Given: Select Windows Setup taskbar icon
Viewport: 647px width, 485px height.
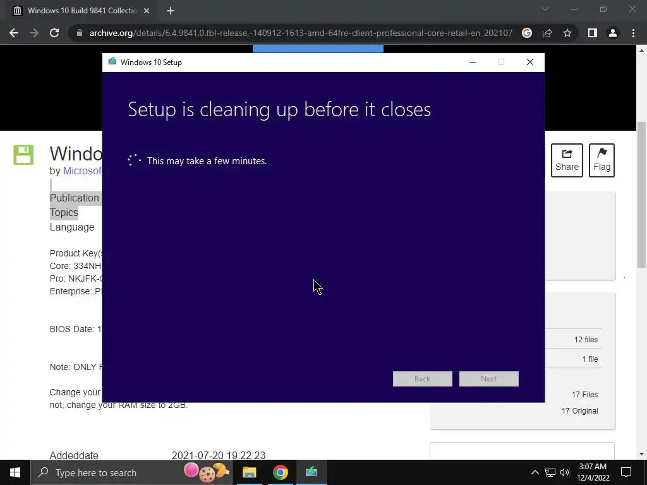Looking at the screenshot, I should click(311, 472).
